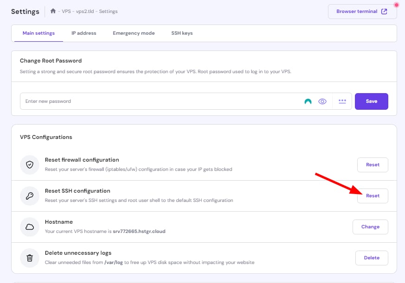Image resolution: width=405 pixels, height=283 pixels.
Task: Click the shield icon for firewall reset
Action: (30, 165)
